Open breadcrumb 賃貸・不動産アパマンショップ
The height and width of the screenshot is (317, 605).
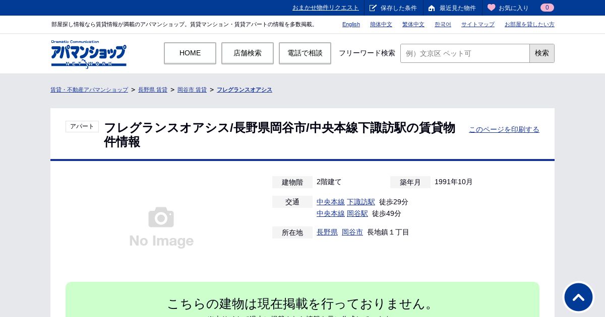pos(89,90)
